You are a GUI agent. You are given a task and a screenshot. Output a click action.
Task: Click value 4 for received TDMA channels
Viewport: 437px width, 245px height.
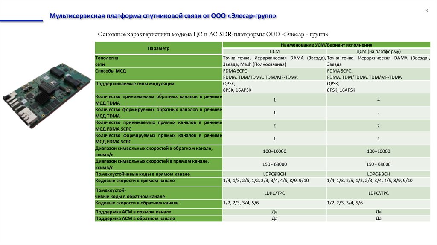tap(379, 100)
